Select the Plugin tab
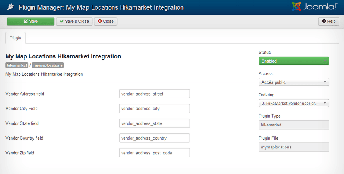This screenshot has height=174, width=344. point(15,38)
